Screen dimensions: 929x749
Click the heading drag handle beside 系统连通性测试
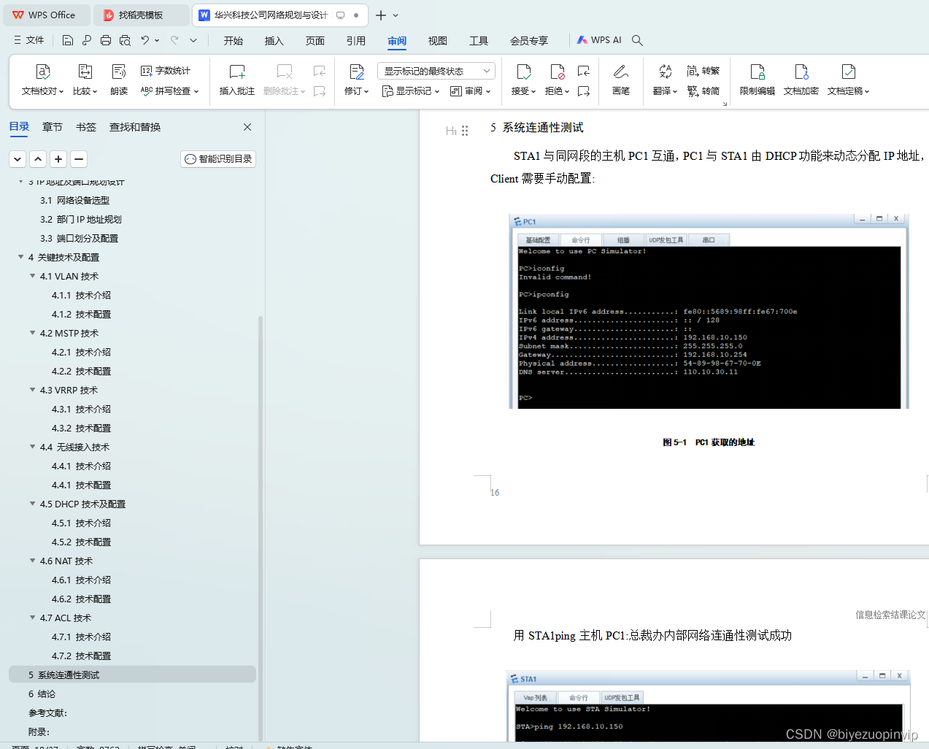465,131
